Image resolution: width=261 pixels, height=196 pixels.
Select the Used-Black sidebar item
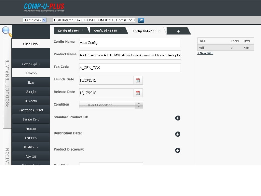(31, 44)
